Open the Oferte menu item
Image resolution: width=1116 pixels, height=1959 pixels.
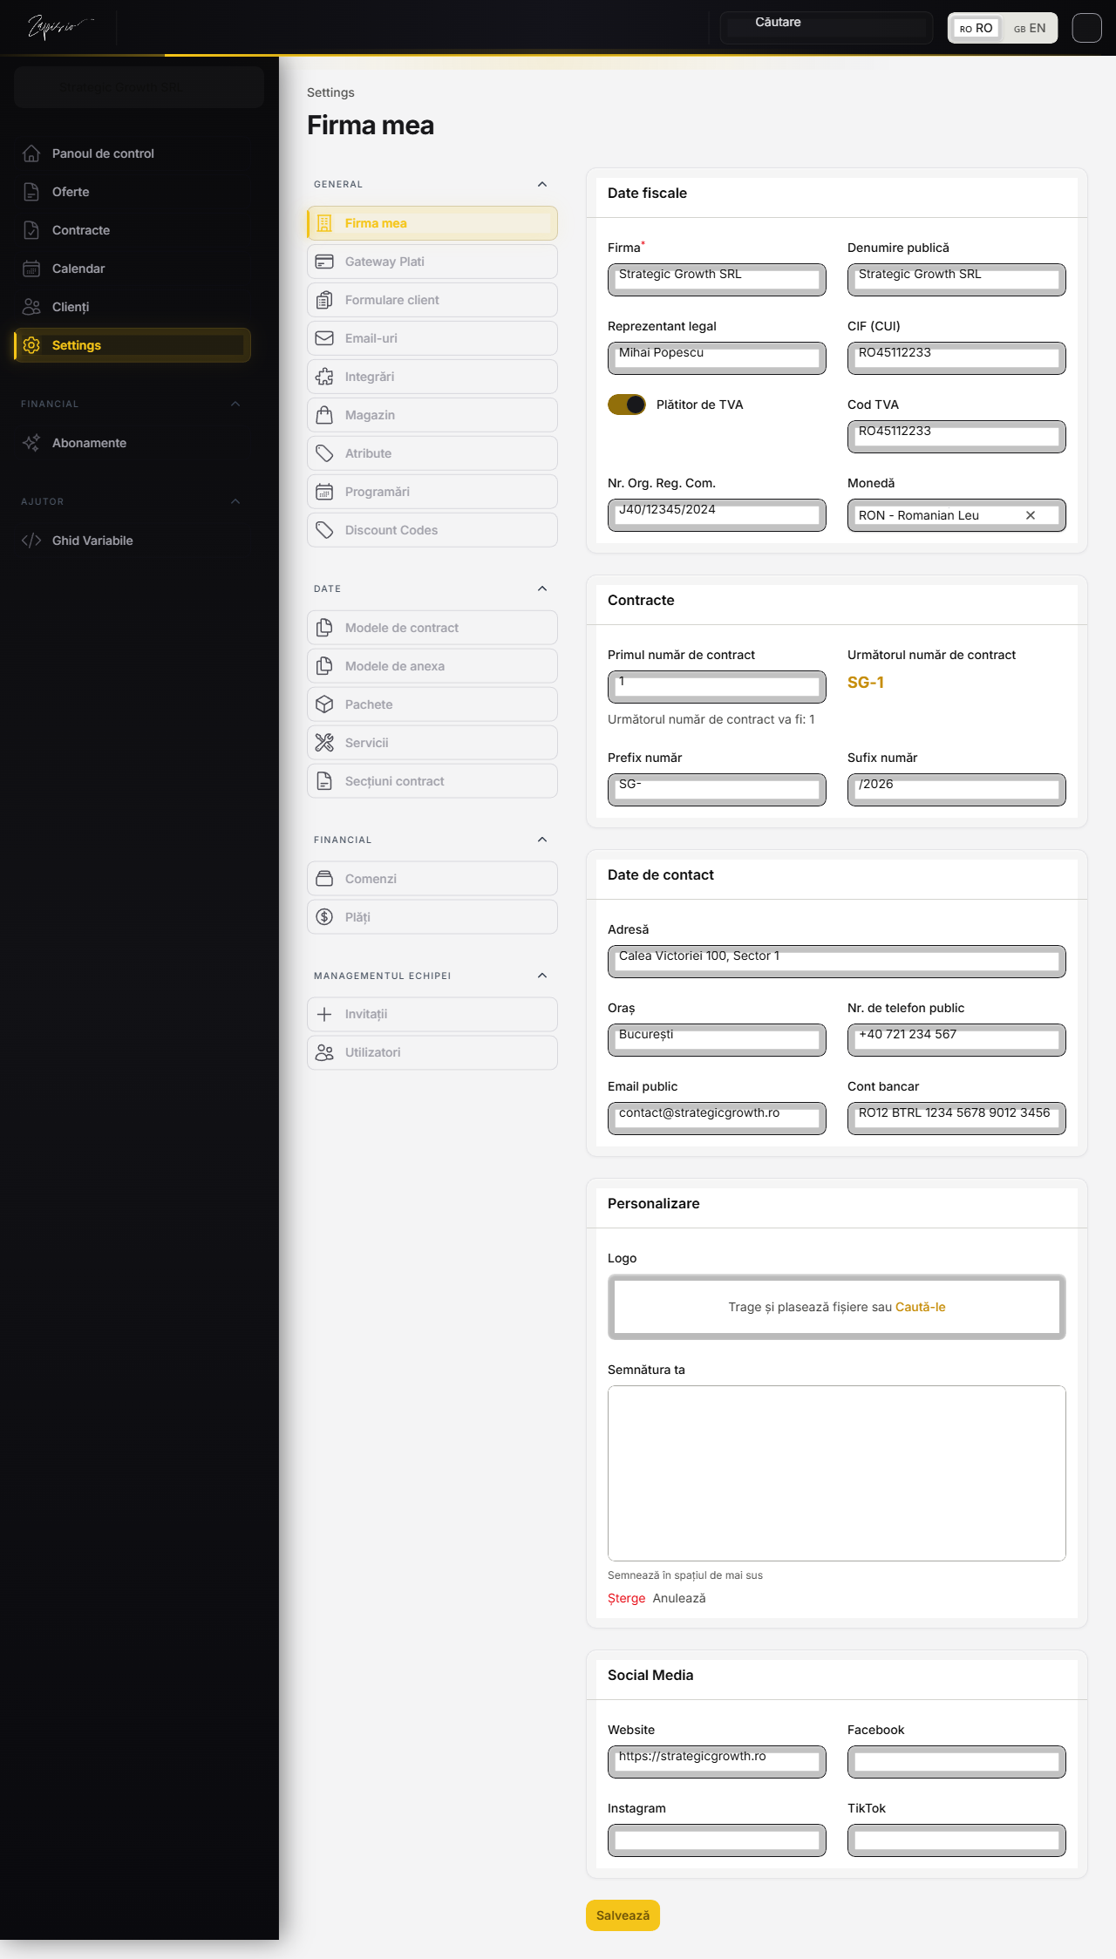(133, 192)
